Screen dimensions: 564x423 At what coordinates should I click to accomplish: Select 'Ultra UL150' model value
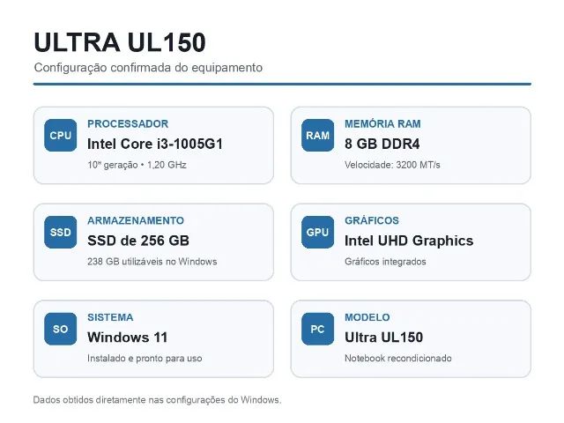tap(384, 338)
